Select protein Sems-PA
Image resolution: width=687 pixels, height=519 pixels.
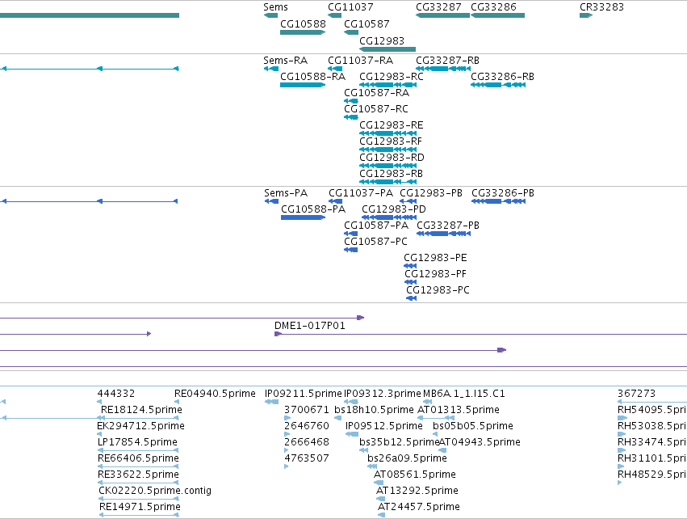click(271, 201)
